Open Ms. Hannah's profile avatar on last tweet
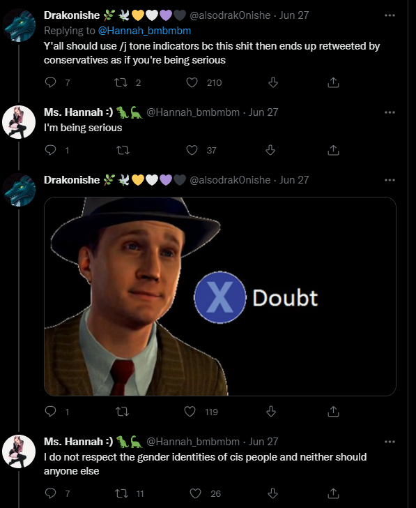This screenshot has height=508, width=416. tap(19, 451)
